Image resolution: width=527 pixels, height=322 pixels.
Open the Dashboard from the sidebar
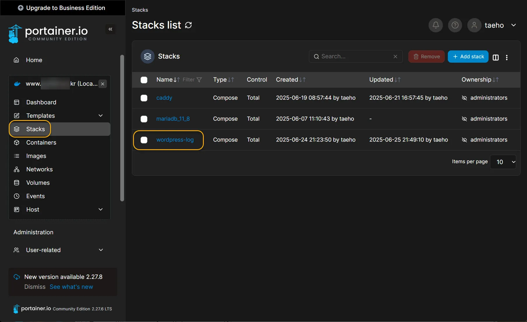41,102
